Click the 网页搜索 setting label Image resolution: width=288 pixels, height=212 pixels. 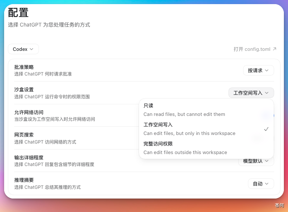pyautogui.click(x=24, y=135)
